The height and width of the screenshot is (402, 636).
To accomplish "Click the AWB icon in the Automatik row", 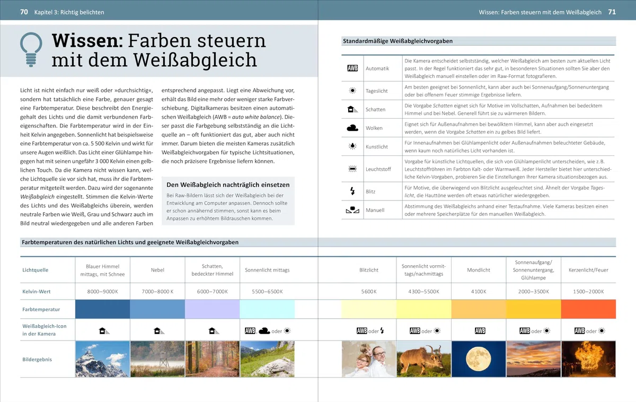I will coord(352,68).
